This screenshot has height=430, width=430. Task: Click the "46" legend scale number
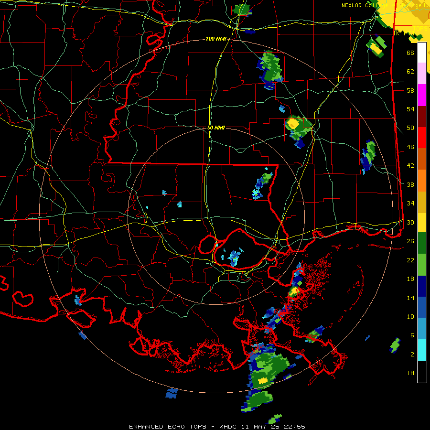410,147
